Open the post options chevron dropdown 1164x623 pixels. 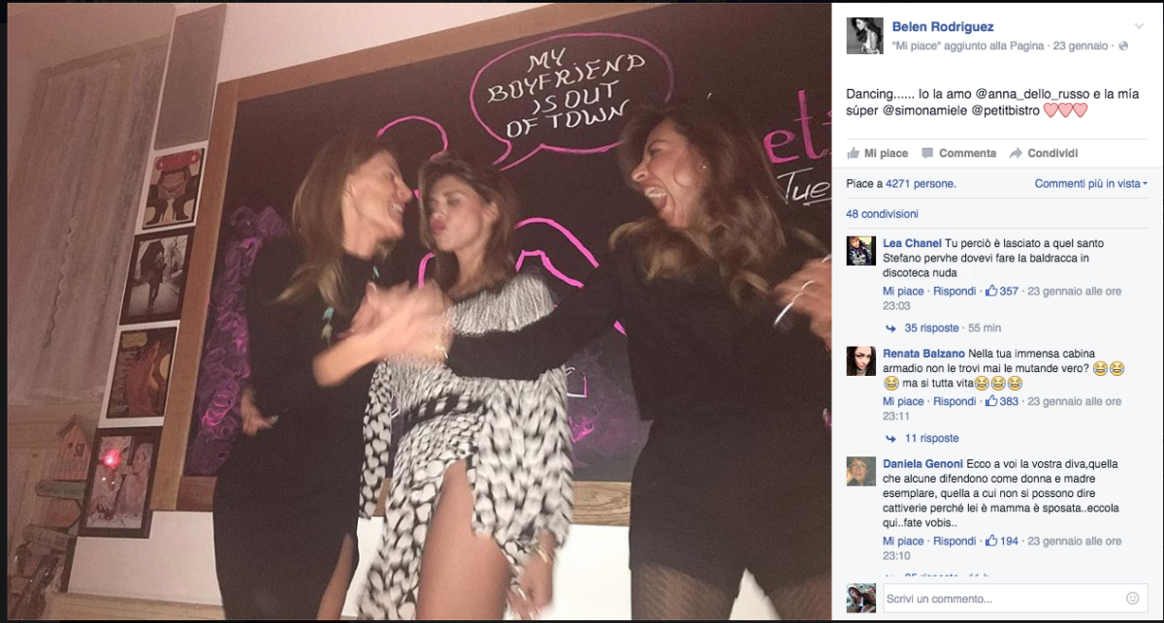1139,26
